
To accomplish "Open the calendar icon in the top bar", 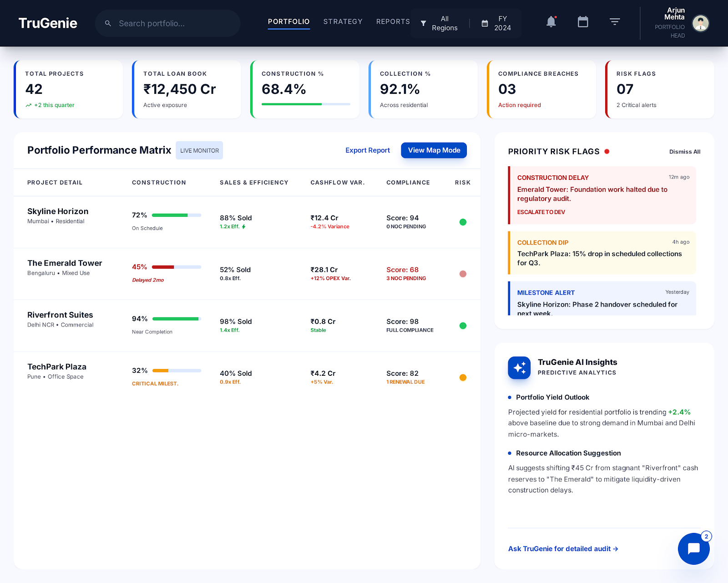I will (x=583, y=21).
